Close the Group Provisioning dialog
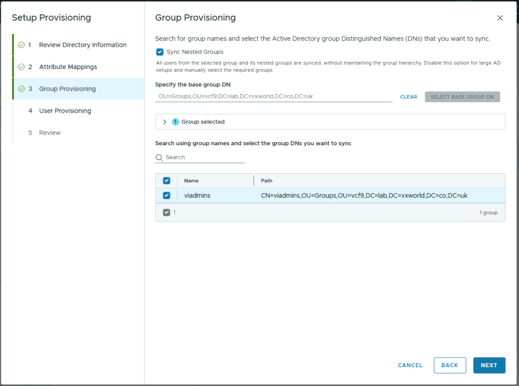Image resolution: width=519 pixels, height=386 pixels. pos(500,18)
